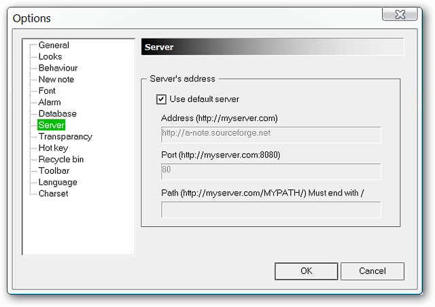Open Recycle bin settings
This screenshot has height=307, width=435.
click(x=61, y=159)
